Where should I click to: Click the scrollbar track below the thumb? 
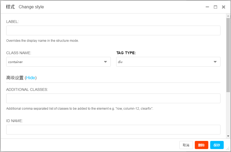[x=228, y=113]
